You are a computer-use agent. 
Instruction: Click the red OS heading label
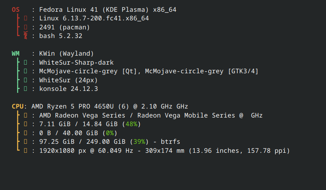tap(16, 9)
